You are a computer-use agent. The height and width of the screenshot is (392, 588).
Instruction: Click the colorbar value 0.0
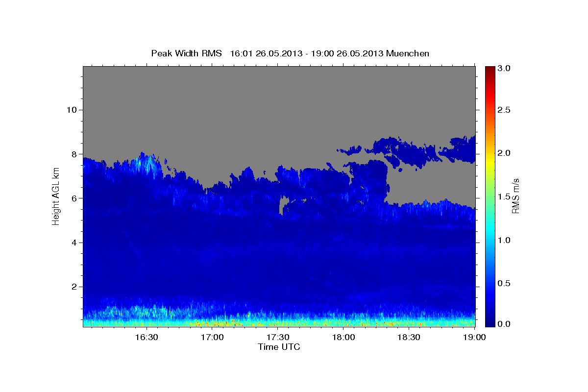pyautogui.click(x=504, y=324)
